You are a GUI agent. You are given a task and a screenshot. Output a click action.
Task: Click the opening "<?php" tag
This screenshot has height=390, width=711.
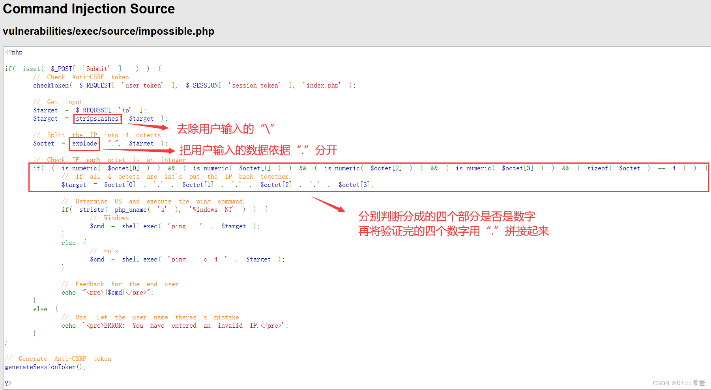click(14, 52)
